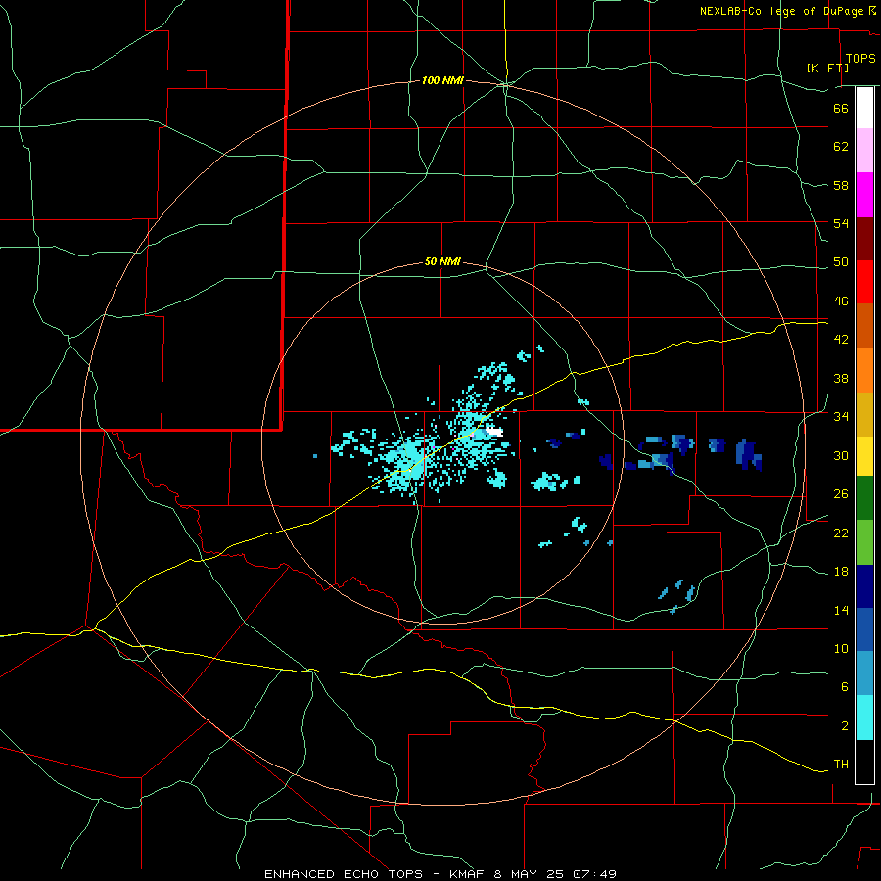The height and width of the screenshot is (881, 881).
Task: Click the K FT units label
Action: point(827,68)
